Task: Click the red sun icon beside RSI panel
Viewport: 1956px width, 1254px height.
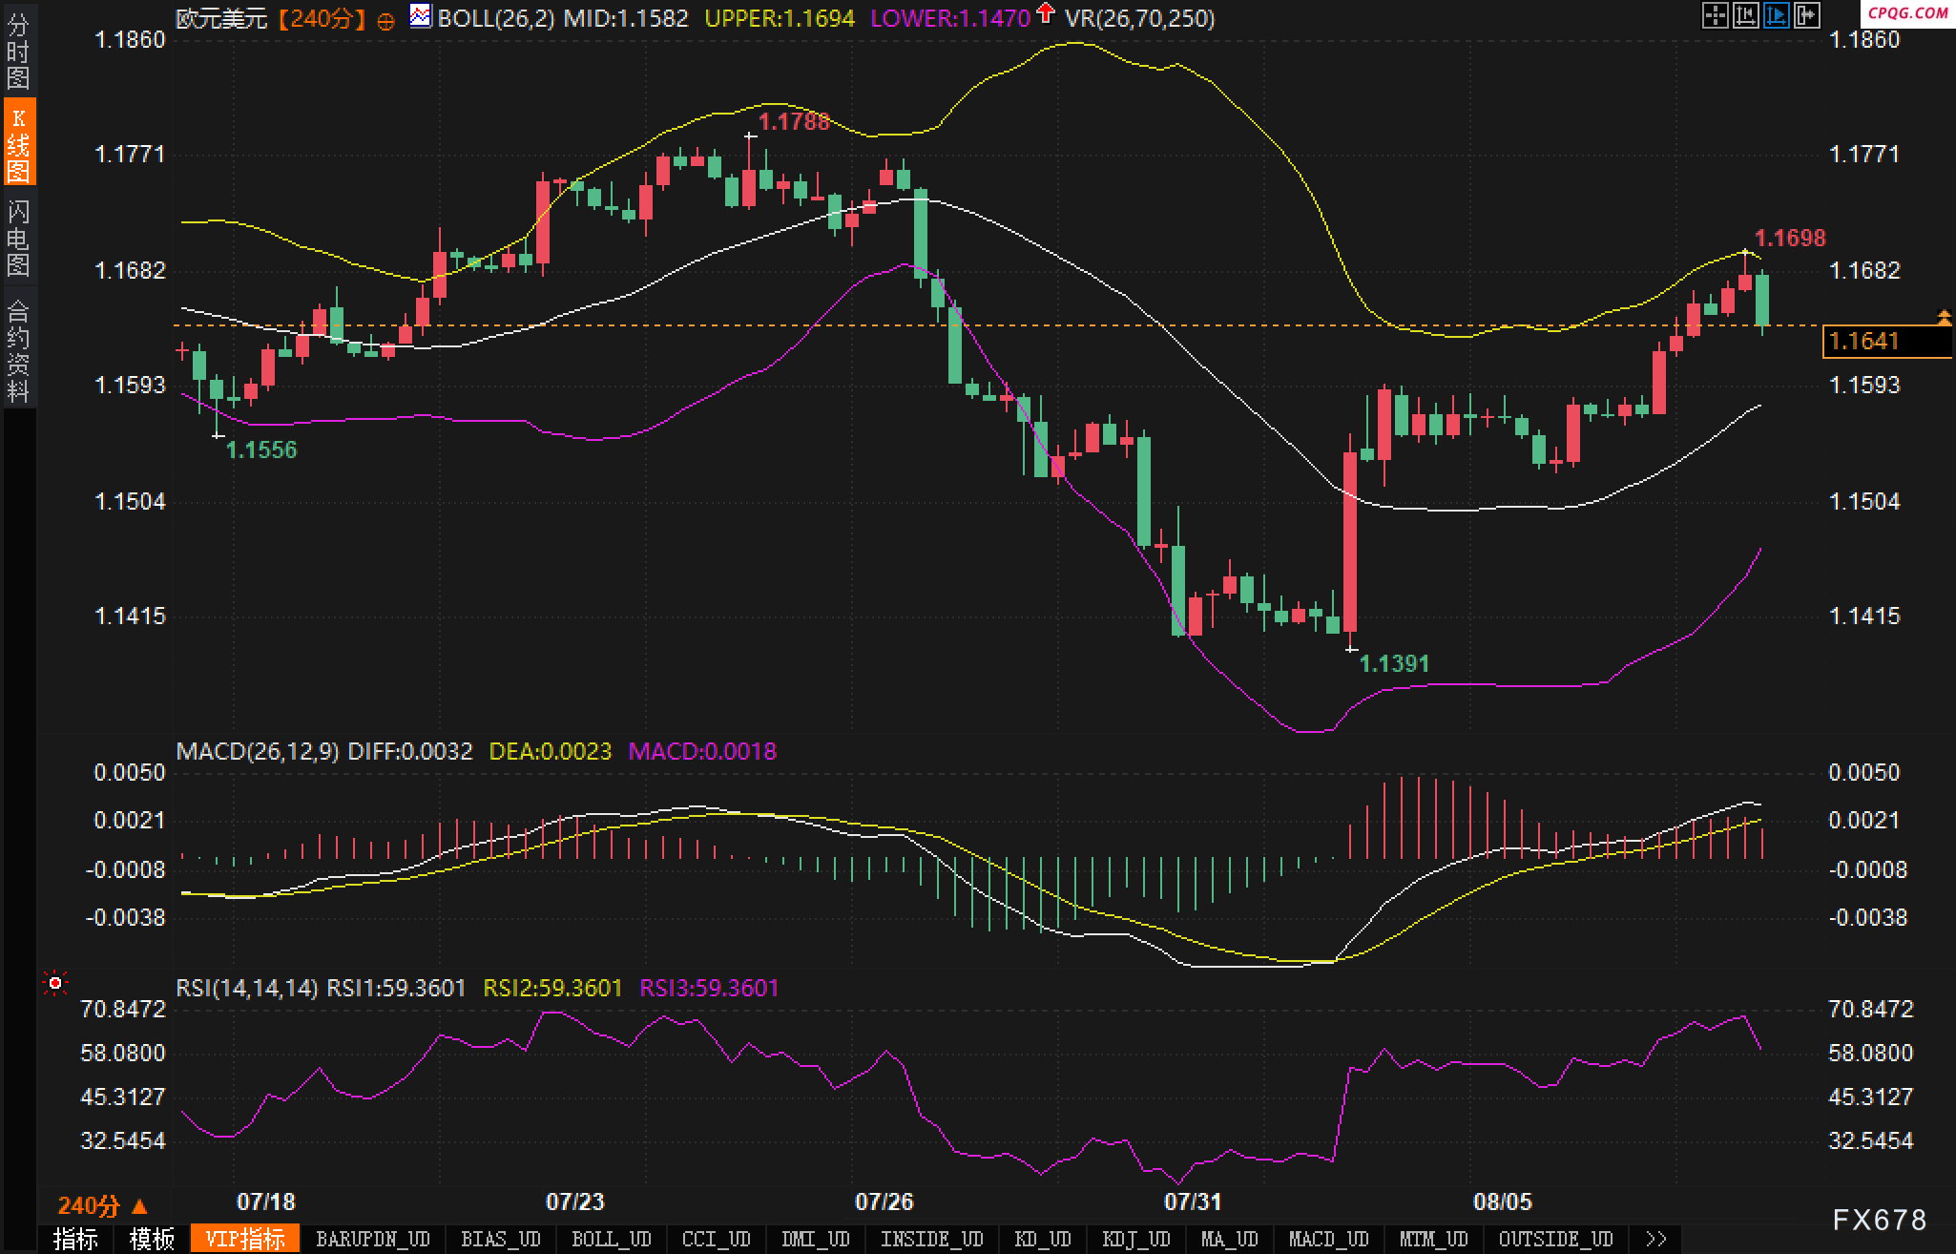Action: click(55, 982)
